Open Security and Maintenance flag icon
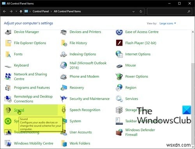This screenshot has height=149, width=195. pos(64,99)
